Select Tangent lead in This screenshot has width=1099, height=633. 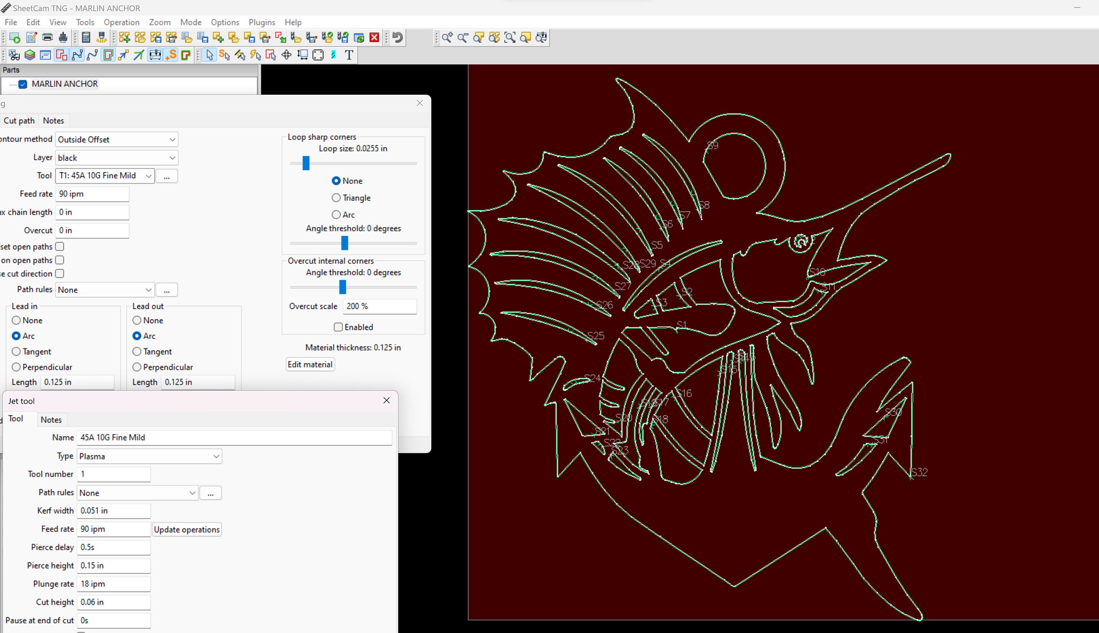point(16,351)
